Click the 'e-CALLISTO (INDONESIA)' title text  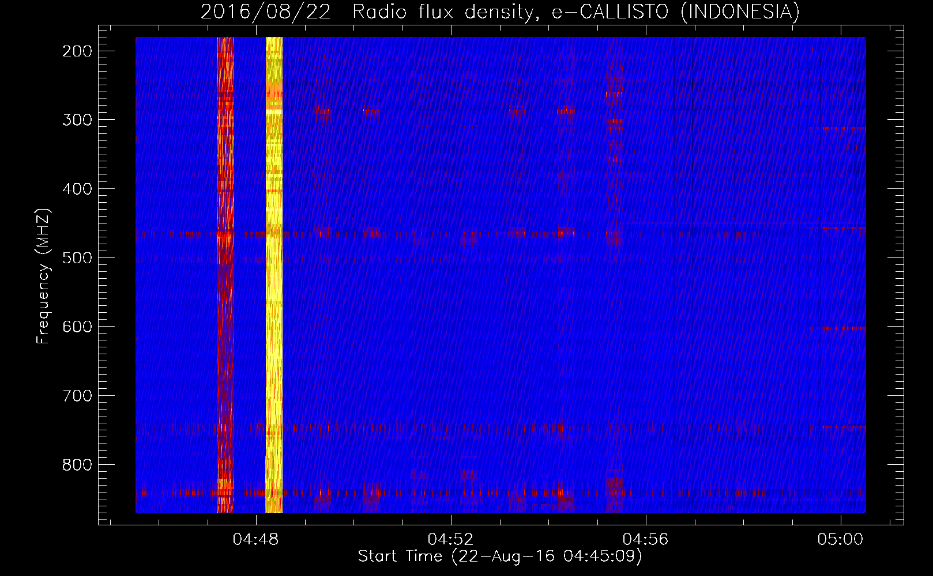coord(675,12)
